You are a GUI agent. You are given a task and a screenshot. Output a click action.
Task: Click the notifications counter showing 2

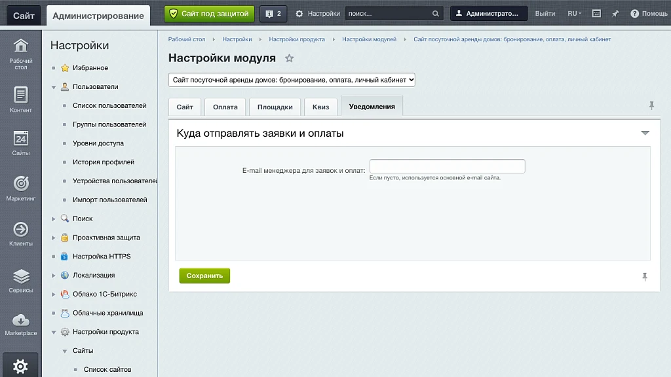point(273,14)
